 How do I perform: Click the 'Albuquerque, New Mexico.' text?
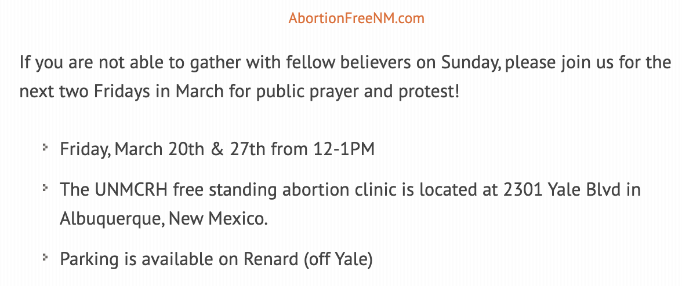[x=164, y=219]
